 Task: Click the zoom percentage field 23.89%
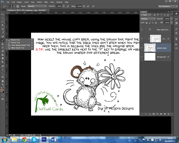tap(9, 135)
